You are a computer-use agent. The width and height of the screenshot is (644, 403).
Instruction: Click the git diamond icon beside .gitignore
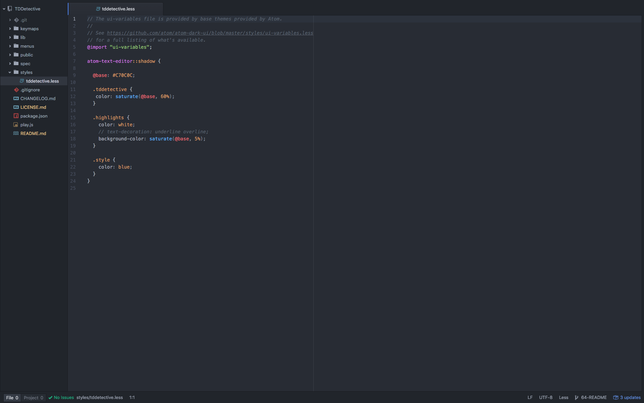(16, 90)
